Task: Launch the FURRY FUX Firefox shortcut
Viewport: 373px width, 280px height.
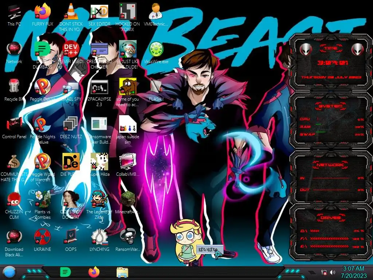Action: [x=42, y=11]
